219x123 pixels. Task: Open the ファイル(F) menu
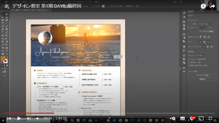[16, 2]
